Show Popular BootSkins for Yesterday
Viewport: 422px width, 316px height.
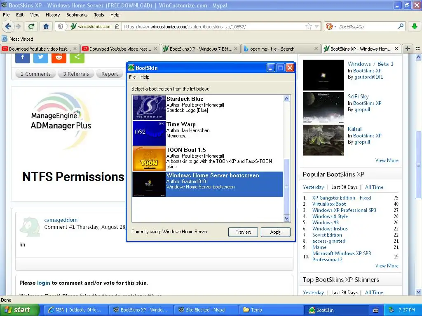pos(313,187)
